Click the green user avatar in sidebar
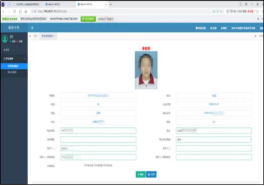264x186 pixels. (5, 39)
